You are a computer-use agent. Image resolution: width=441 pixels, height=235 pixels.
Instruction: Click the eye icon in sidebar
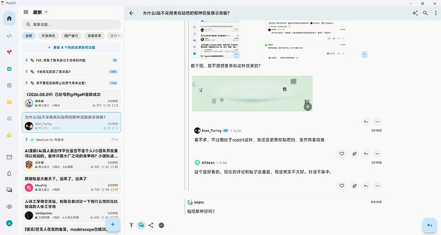pyautogui.click(x=10, y=207)
